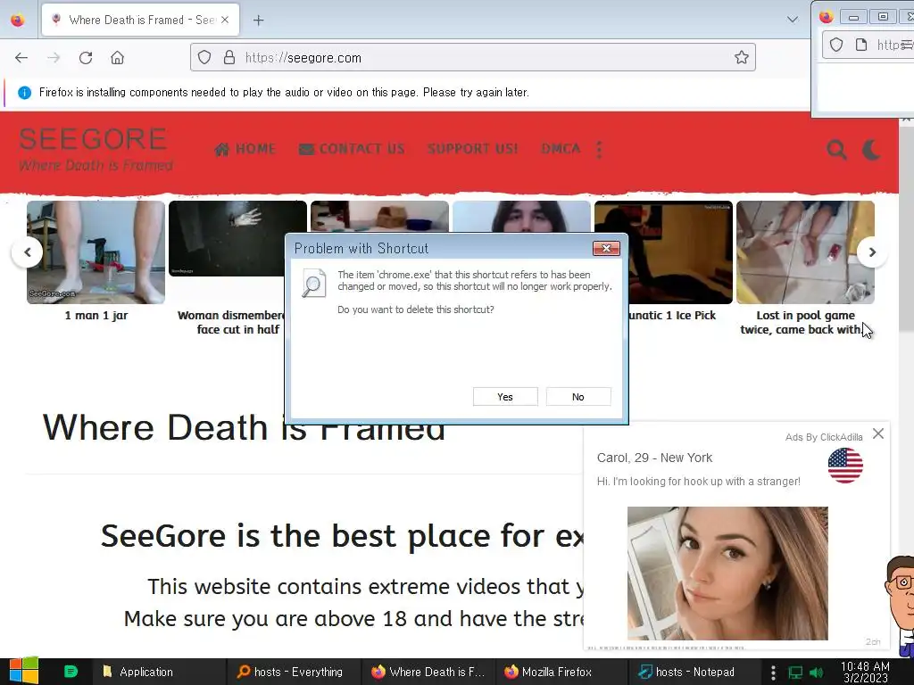Click shield icon in second Firefox window

[x=835, y=45]
